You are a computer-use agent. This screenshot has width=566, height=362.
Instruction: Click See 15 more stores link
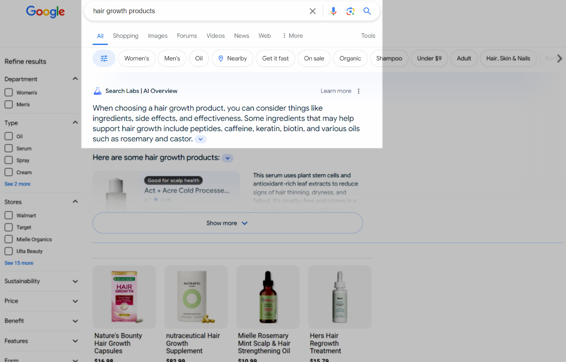click(19, 263)
